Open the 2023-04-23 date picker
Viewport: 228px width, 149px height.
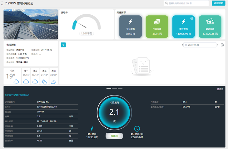point(199,45)
